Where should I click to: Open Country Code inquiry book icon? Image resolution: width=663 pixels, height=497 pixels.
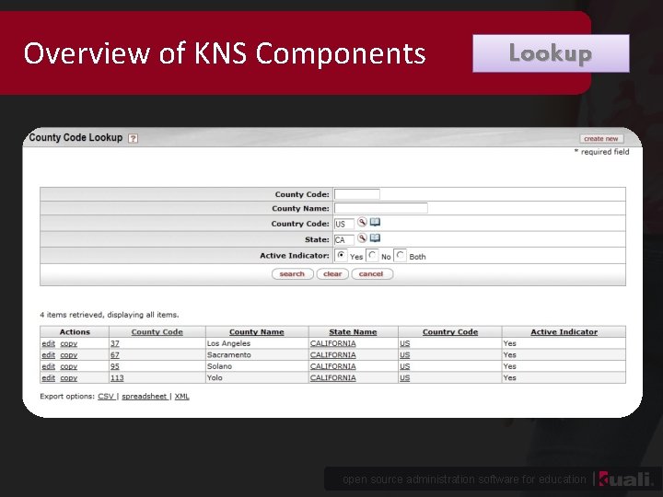pyautogui.click(x=375, y=222)
